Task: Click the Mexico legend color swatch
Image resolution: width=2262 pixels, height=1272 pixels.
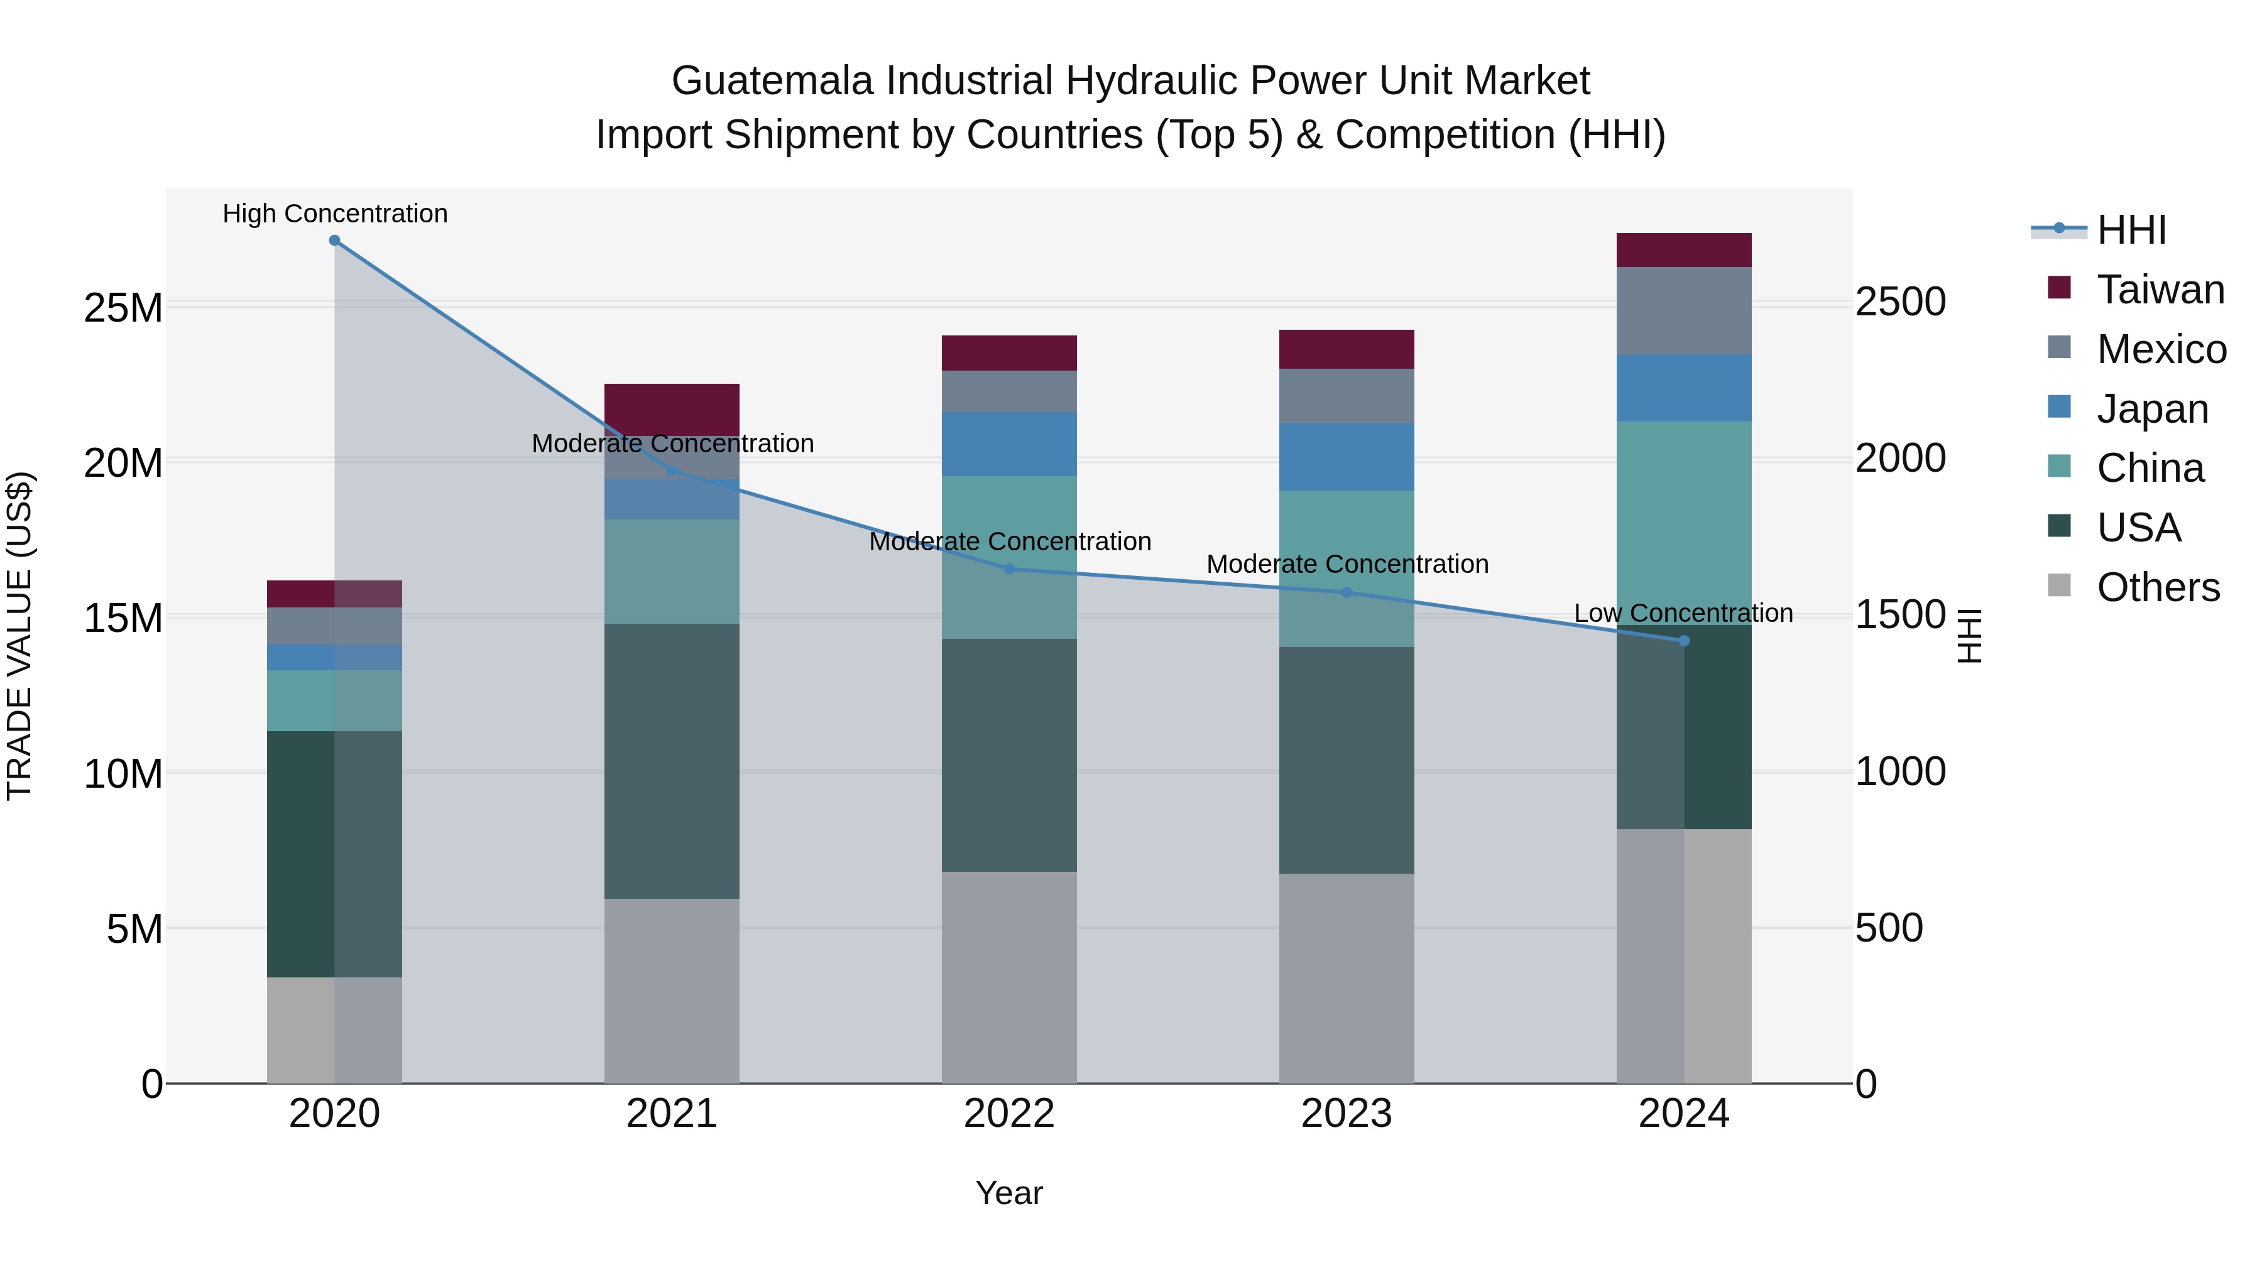Action: [x=2059, y=347]
